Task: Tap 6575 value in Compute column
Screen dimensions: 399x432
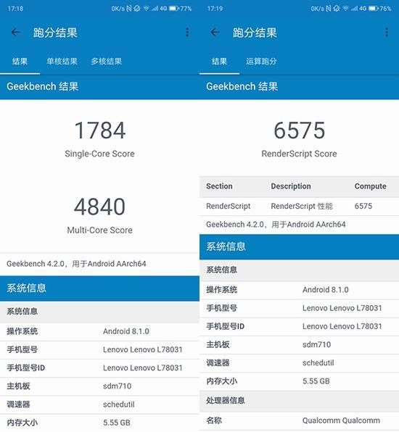Action: 363,206
